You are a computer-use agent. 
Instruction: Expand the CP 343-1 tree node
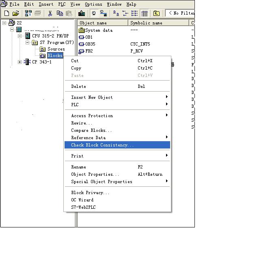20,62
